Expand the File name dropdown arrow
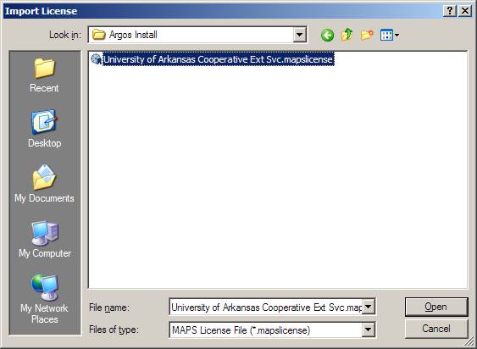This screenshot has height=349, width=477. click(368, 307)
